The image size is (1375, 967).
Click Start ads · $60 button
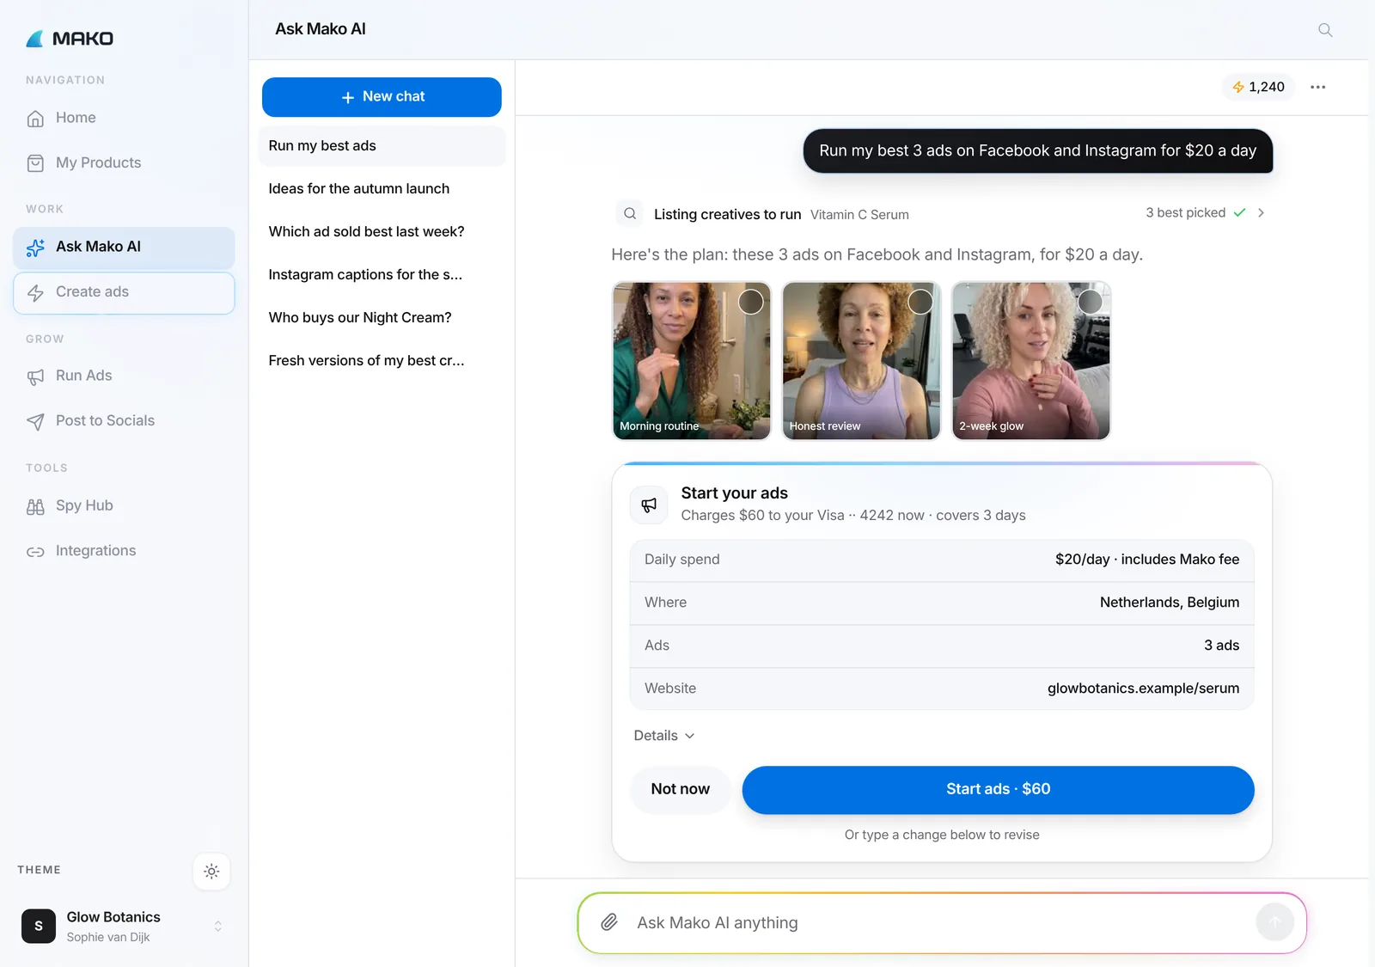click(x=998, y=789)
